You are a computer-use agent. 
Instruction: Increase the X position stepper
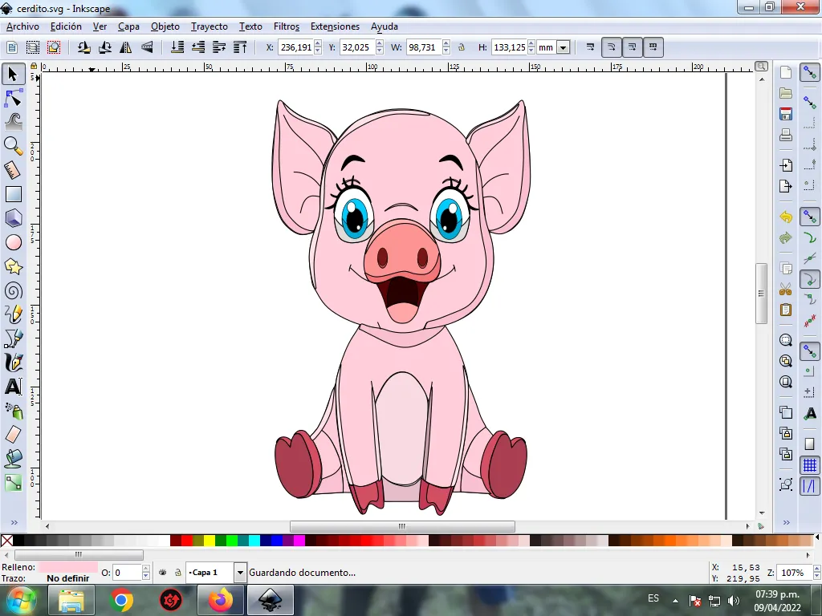click(318, 44)
